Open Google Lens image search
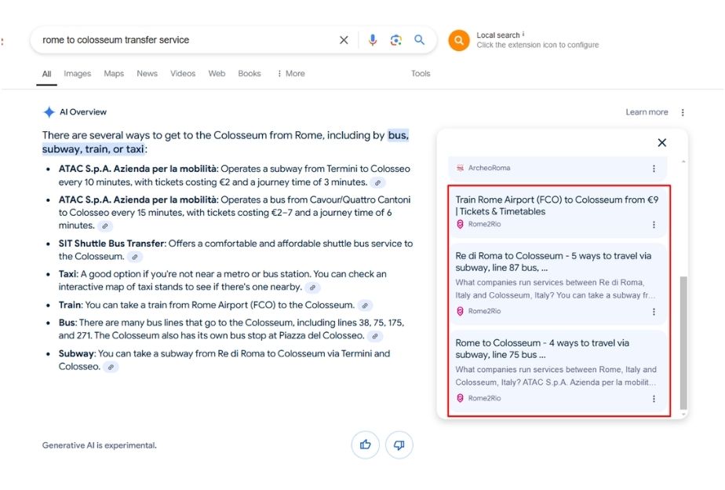 (396, 40)
